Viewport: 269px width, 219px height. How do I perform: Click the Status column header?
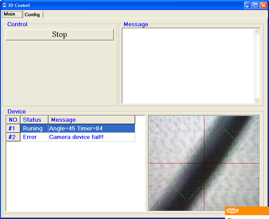click(x=34, y=120)
